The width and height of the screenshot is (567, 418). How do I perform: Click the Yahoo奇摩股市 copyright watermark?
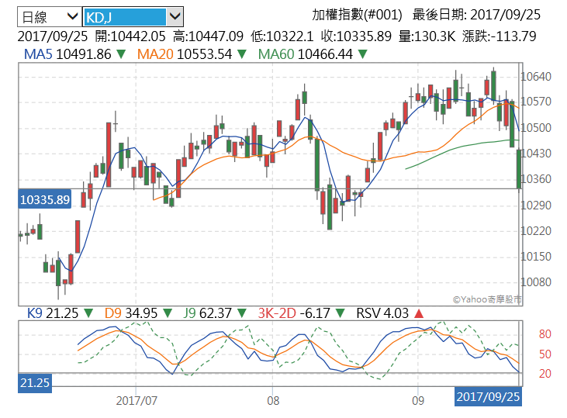click(486, 299)
